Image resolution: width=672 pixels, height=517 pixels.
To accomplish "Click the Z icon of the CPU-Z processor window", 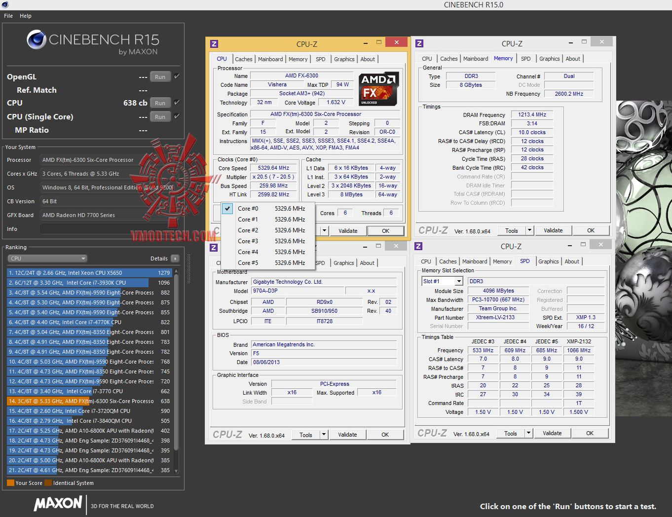I will click(x=214, y=44).
